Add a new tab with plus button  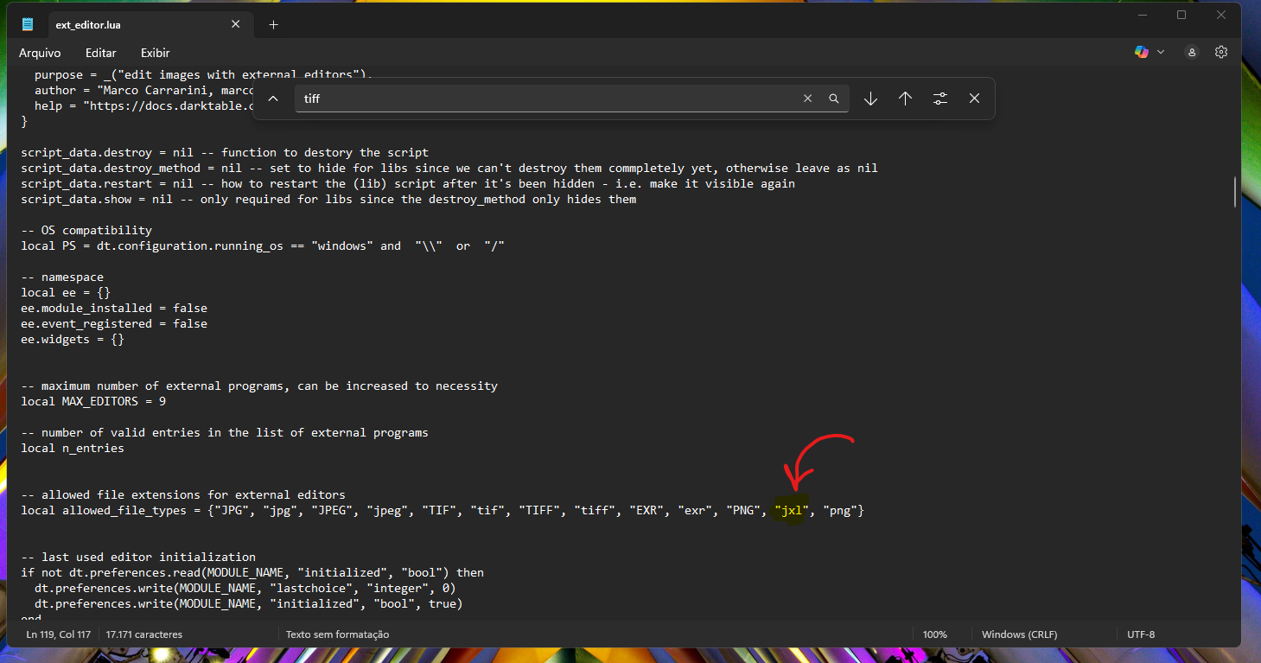tap(274, 24)
